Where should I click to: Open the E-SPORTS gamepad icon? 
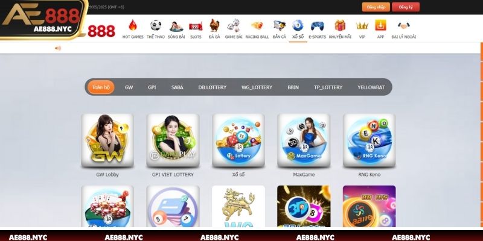click(318, 26)
